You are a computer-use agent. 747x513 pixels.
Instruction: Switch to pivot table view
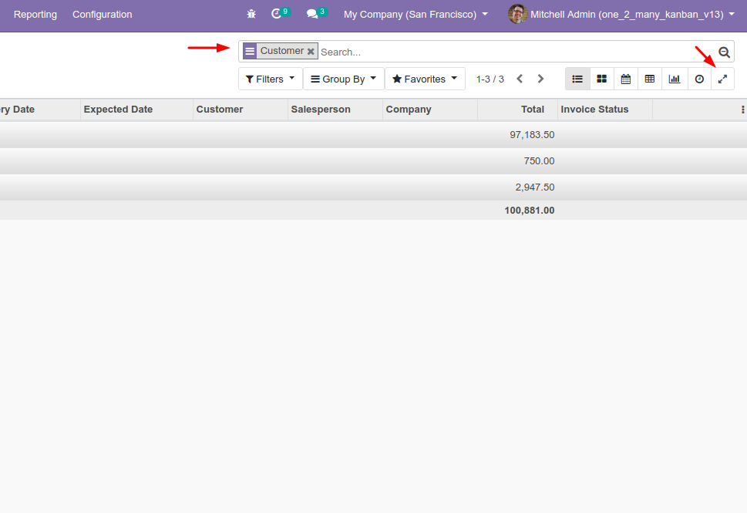point(650,79)
